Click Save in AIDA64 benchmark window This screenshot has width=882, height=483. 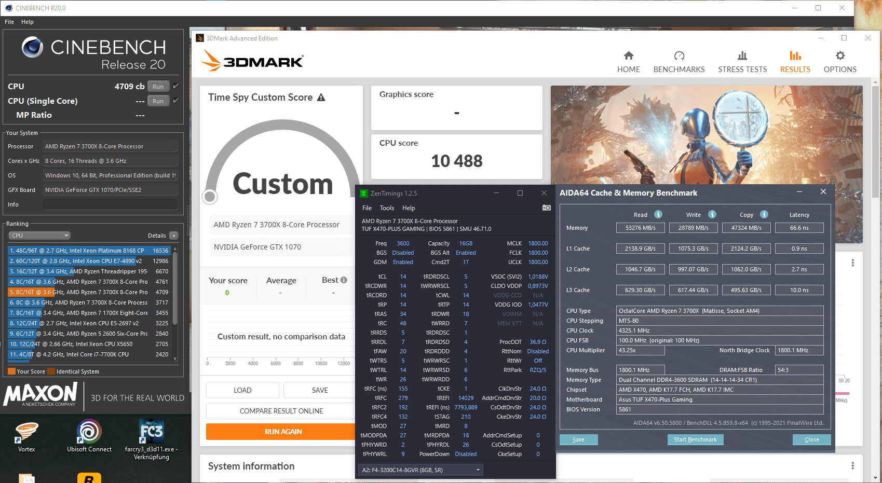click(x=579, y=439)
